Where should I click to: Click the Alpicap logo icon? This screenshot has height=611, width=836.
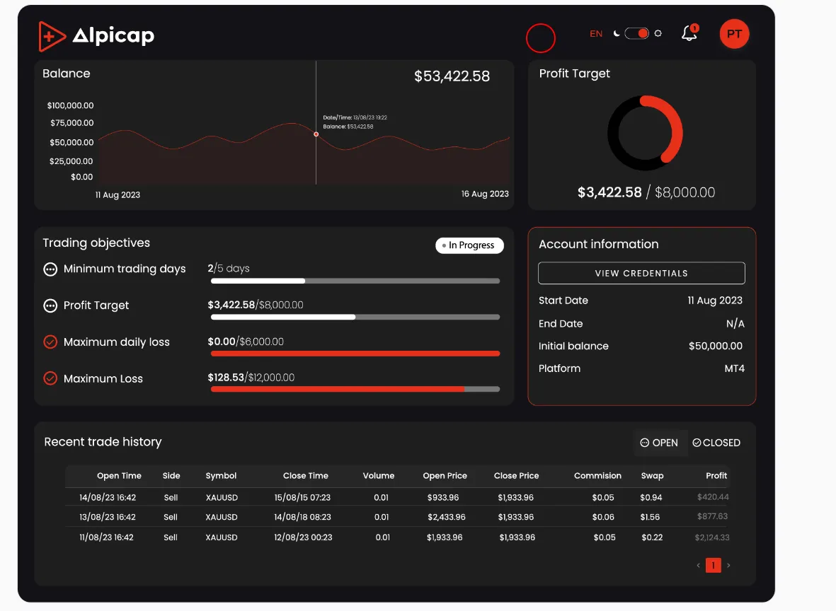pos(52,36)
